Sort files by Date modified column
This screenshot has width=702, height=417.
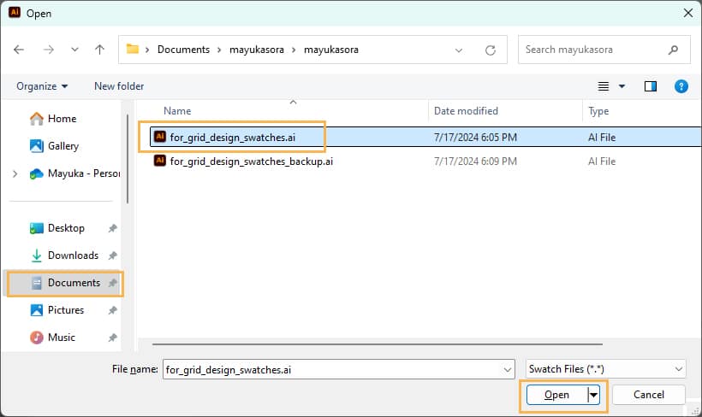(x=466, y=111)
